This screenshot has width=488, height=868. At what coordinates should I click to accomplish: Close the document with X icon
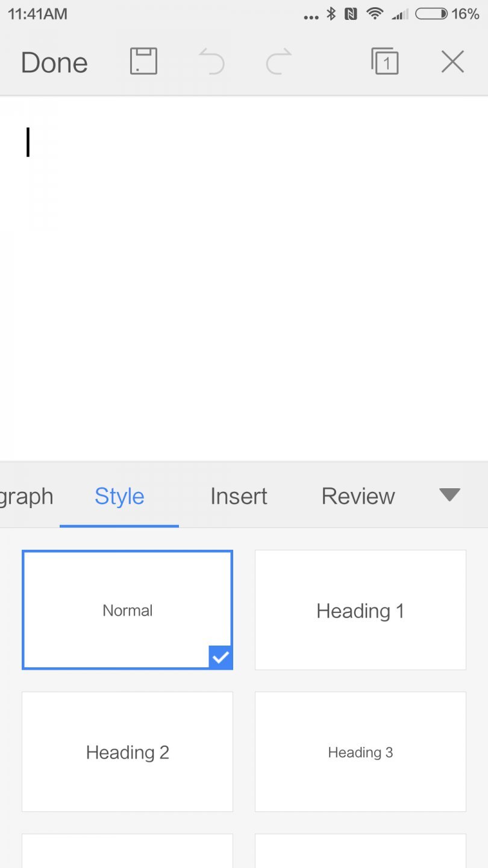click(x=452, y=61)
